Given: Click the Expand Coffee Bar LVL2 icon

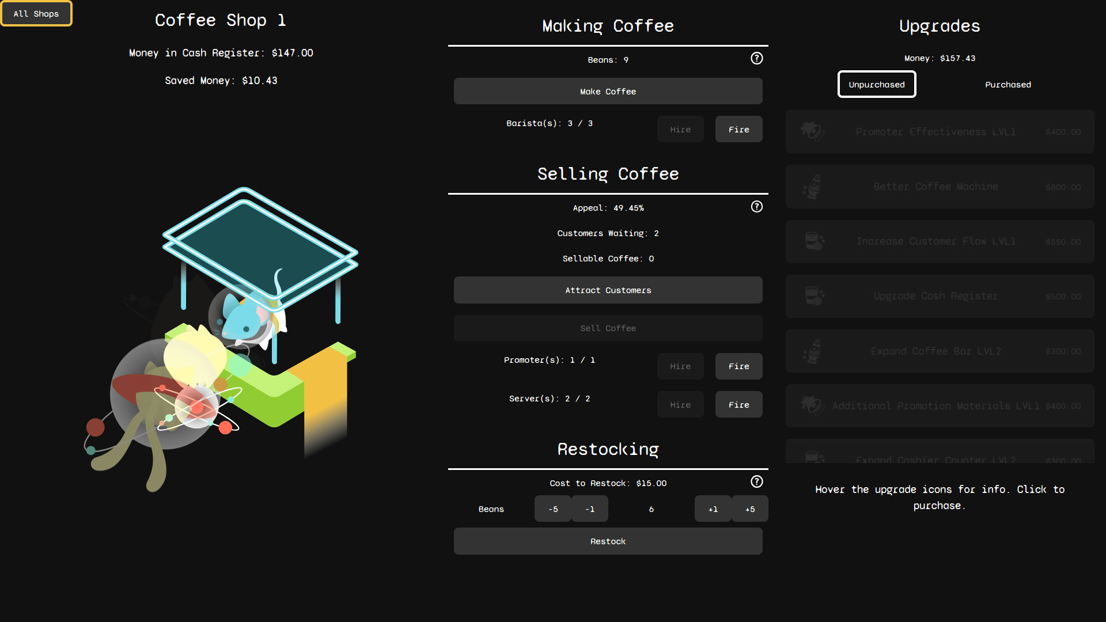Looking at the screenshot, I should pos(812,351).
